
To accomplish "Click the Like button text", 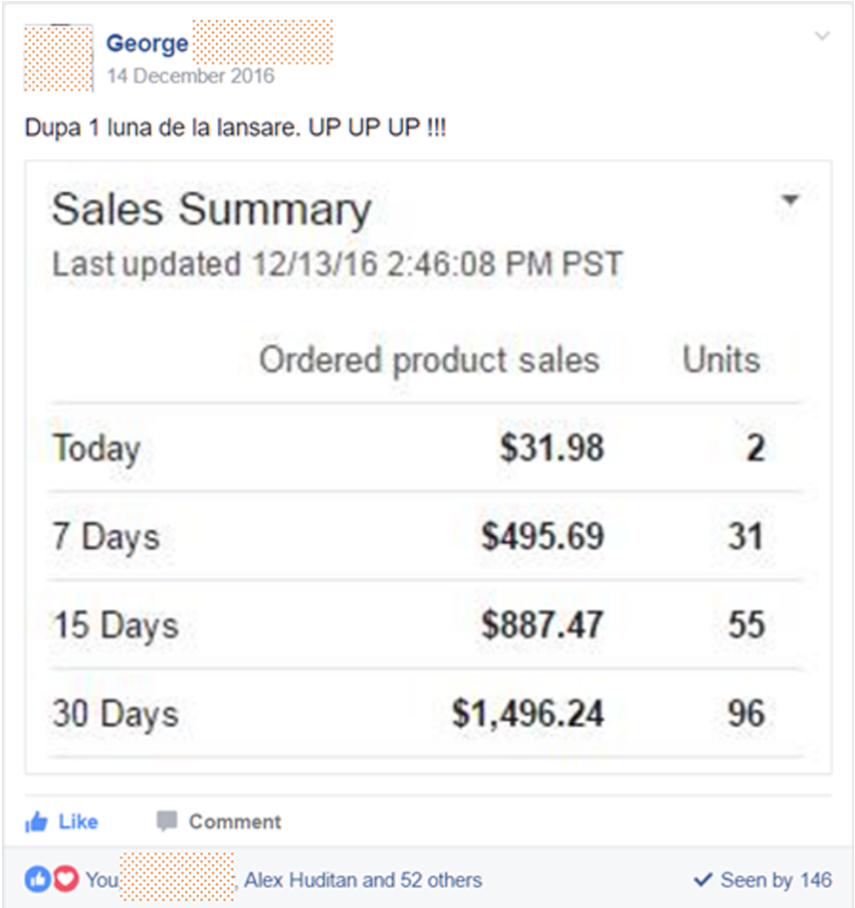I will pos(79,821).
